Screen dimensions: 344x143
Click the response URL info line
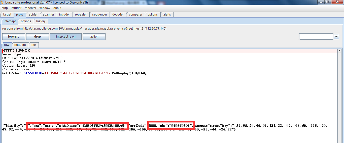[x=84, y=29]
